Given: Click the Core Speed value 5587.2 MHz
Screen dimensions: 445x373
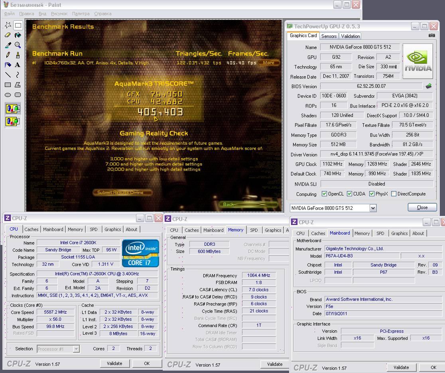Looking at the screenshot, I should 55,312.
